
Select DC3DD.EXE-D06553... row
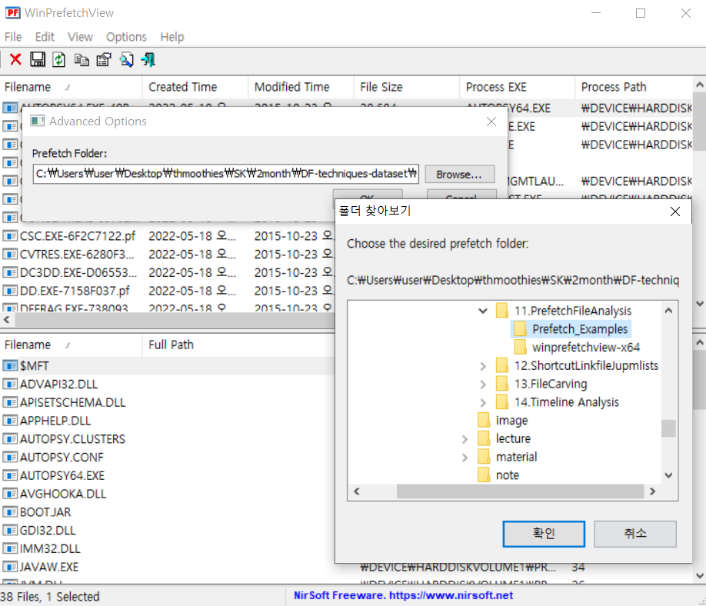(x=168, y=272)
